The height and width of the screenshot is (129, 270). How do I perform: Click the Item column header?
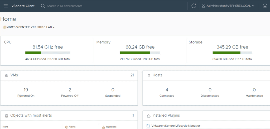click(5, 127)
